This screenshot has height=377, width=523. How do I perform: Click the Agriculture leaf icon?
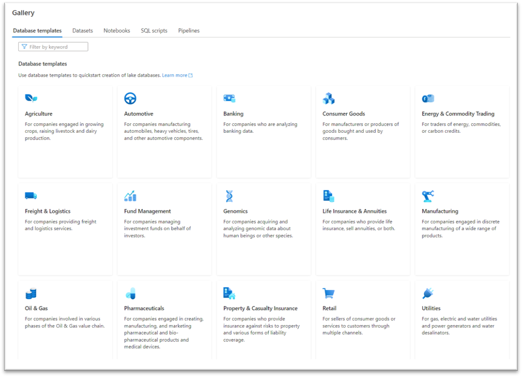pos(31,98)
